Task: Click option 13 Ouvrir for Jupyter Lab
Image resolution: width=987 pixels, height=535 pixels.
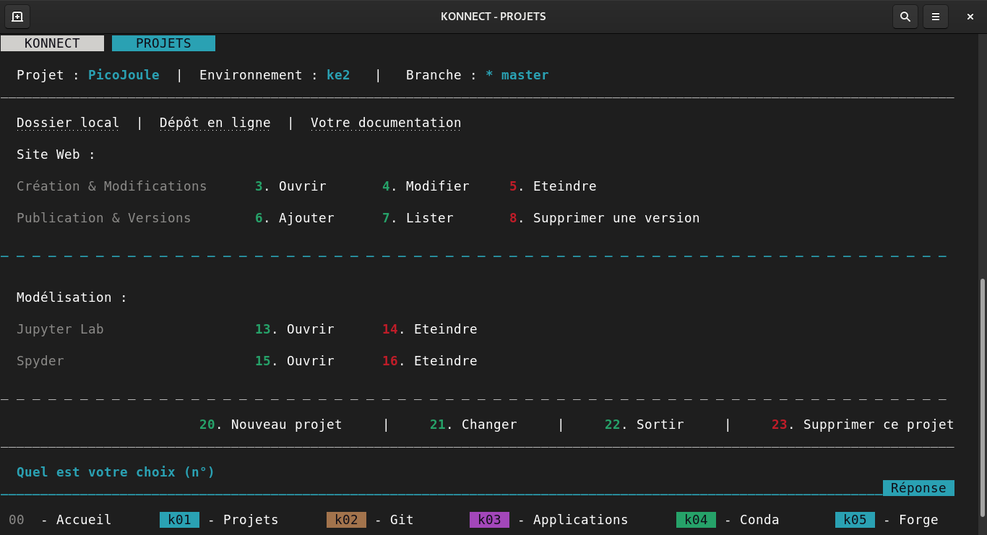Action: [x=295, y=329]
